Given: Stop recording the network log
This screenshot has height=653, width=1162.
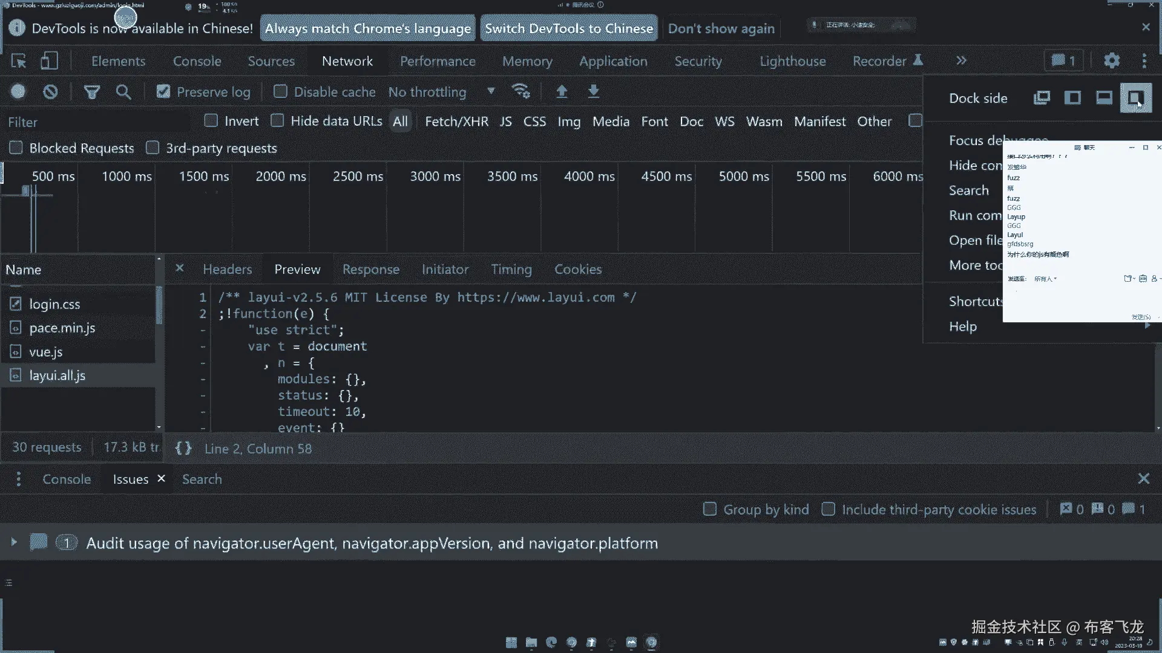Looking at the screenshot, I should click(x=18, y=91).
